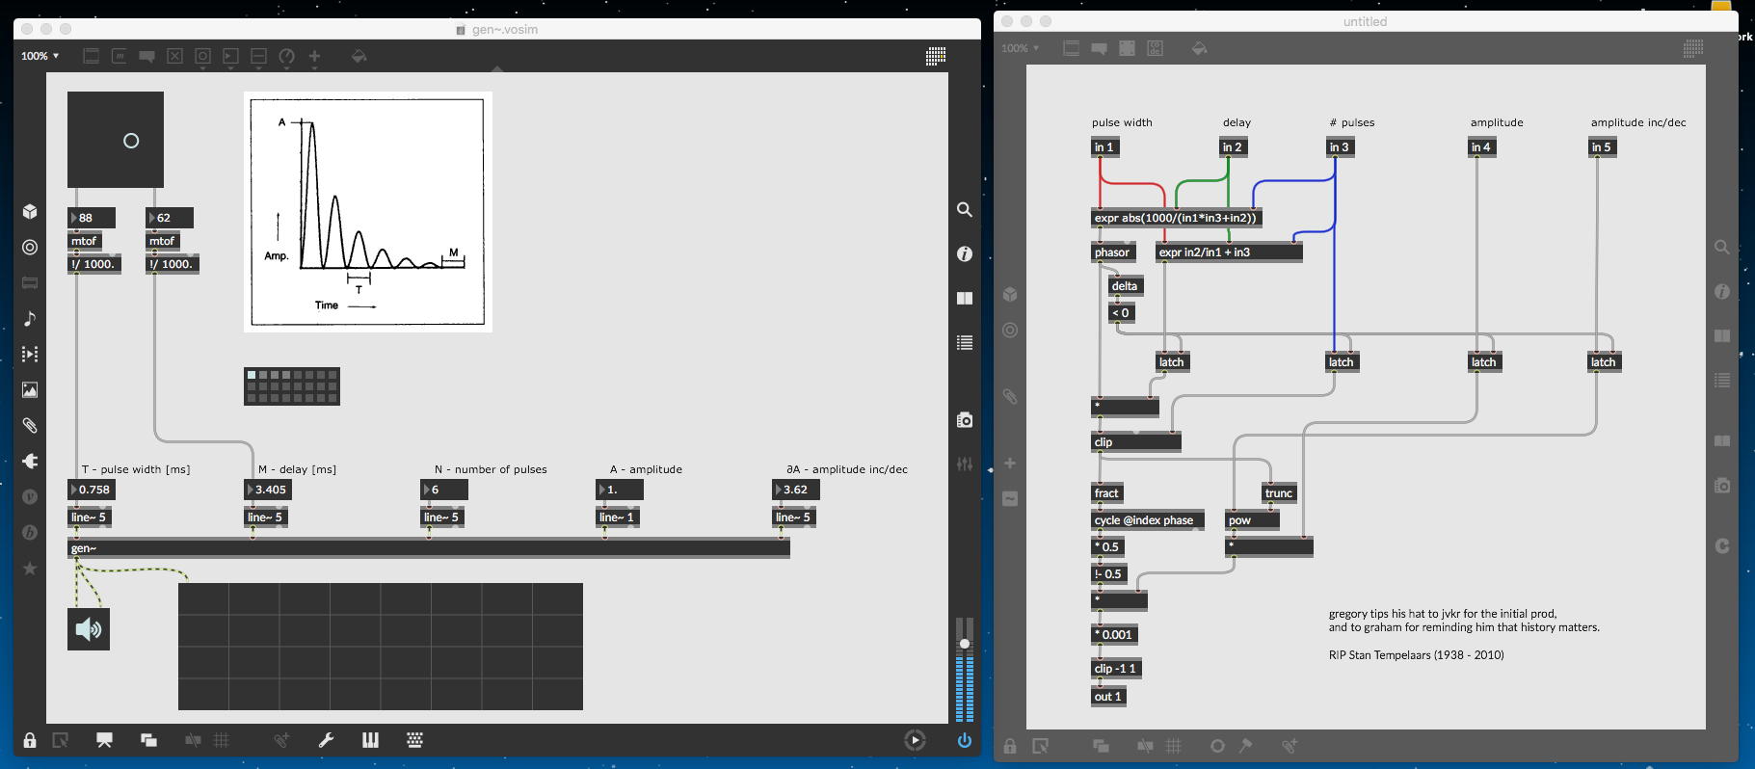Open the list icon in gen~.vosim right sidebar
Viewport: 1755px width, 769px height.
tap(964, 342)
